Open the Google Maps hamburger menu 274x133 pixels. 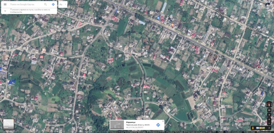click(x=5, y=4)
